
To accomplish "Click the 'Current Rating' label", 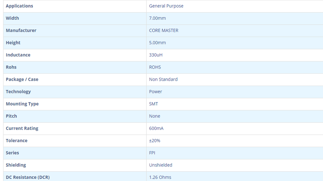I will [22, 128].
